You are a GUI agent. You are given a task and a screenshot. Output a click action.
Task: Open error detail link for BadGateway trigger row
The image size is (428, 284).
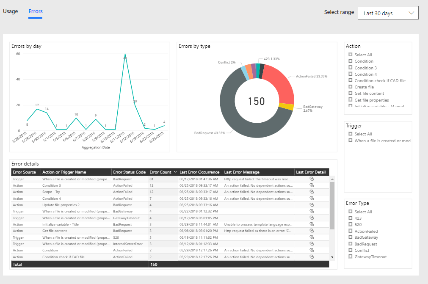click(312, 211)
